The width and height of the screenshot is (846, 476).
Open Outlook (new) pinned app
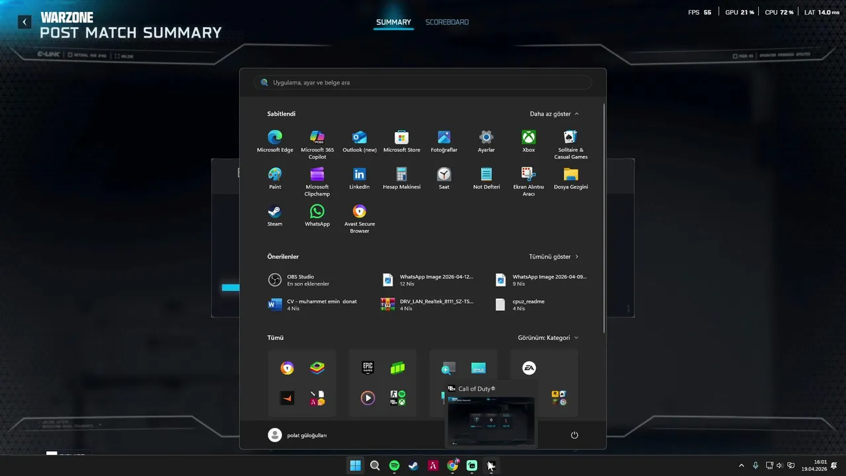[x=360, y=141]
